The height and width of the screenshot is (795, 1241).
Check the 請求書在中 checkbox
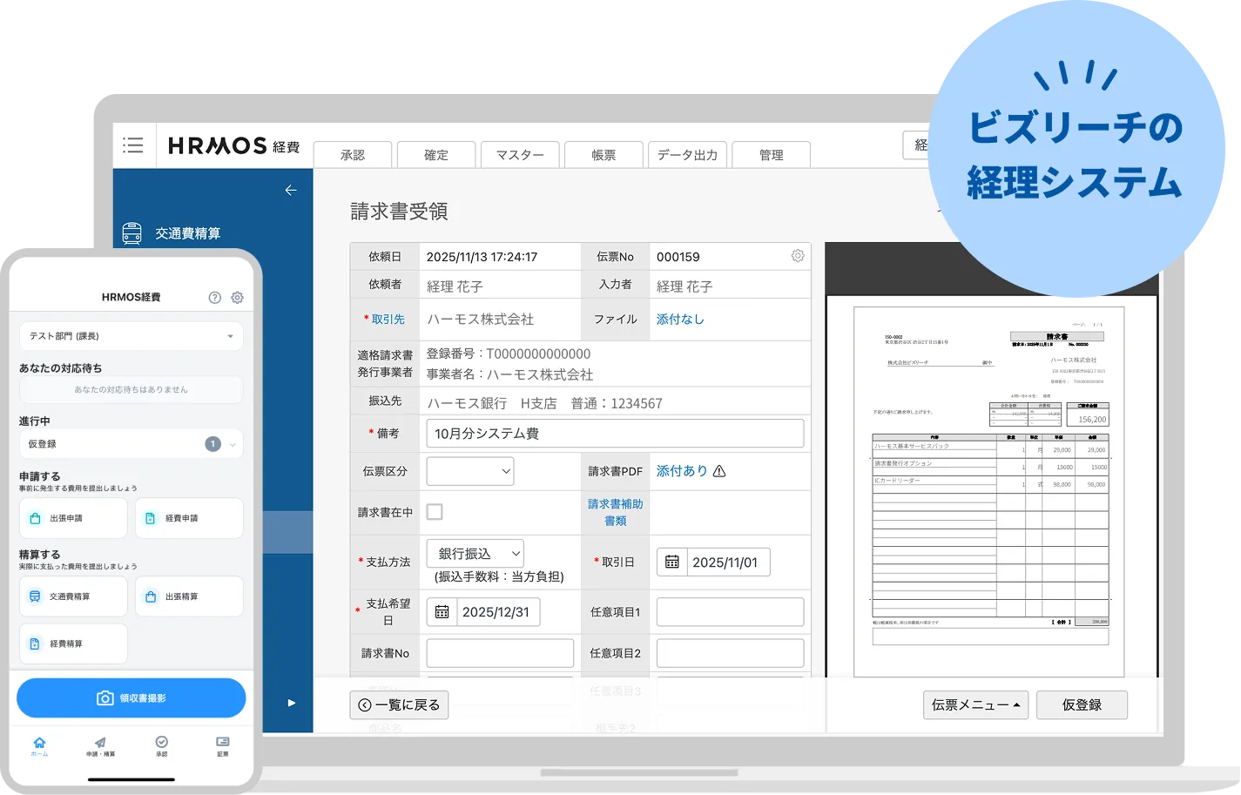coord(434,512)
